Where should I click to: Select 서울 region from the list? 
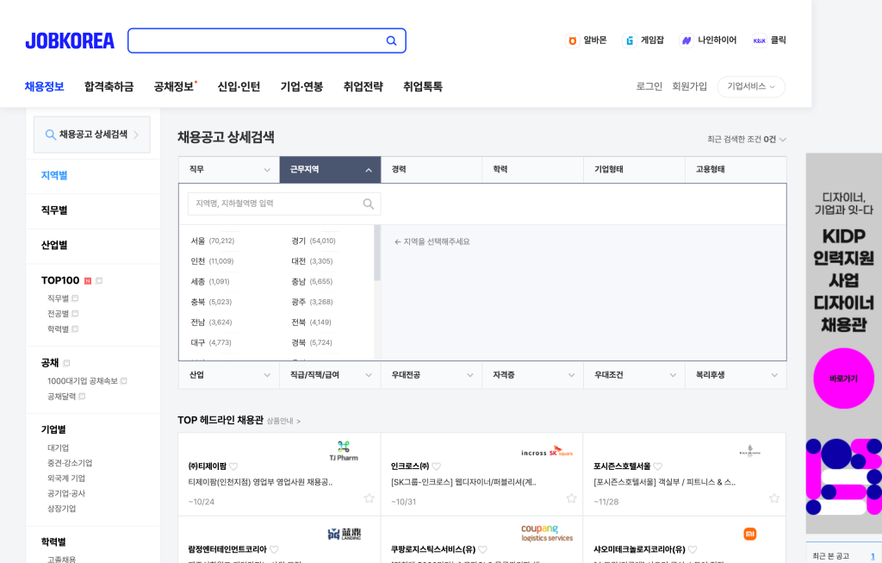(x=198, y=241)
